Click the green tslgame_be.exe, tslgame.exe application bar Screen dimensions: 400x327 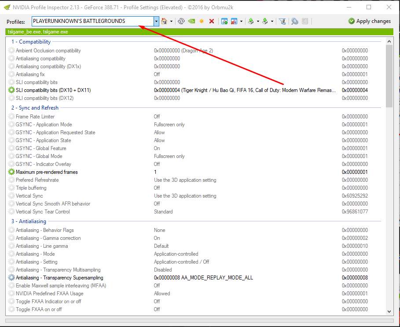pos(199,32)
